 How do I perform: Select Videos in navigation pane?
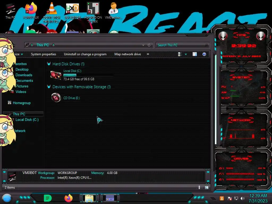coord(21,92)
